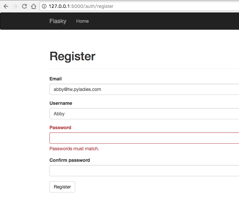Go to the browser home page icon
The width and height of the screenshot is (239, 201).
[x=33, y=6]
